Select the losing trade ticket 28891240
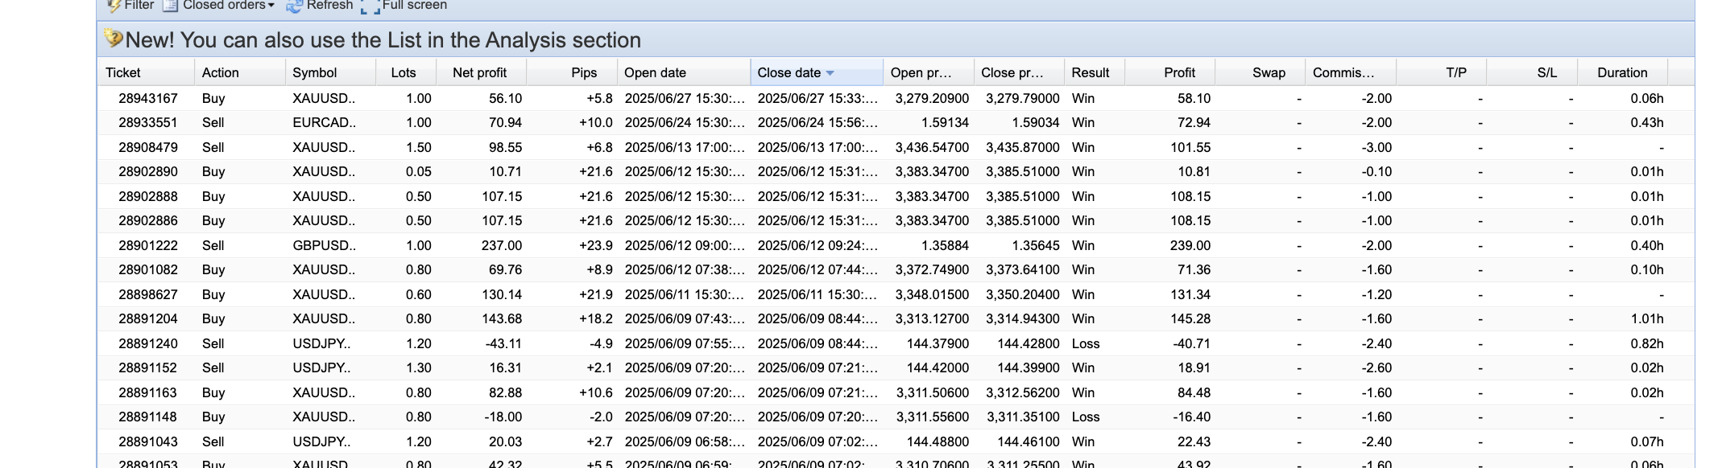This screenshot has height=468, width=1722. pyautogui.click(x=148, y=343)
